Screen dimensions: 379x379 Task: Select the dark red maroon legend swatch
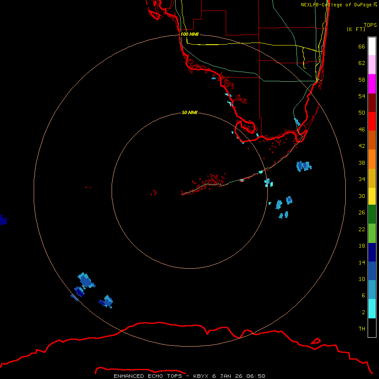coord(372,103)
